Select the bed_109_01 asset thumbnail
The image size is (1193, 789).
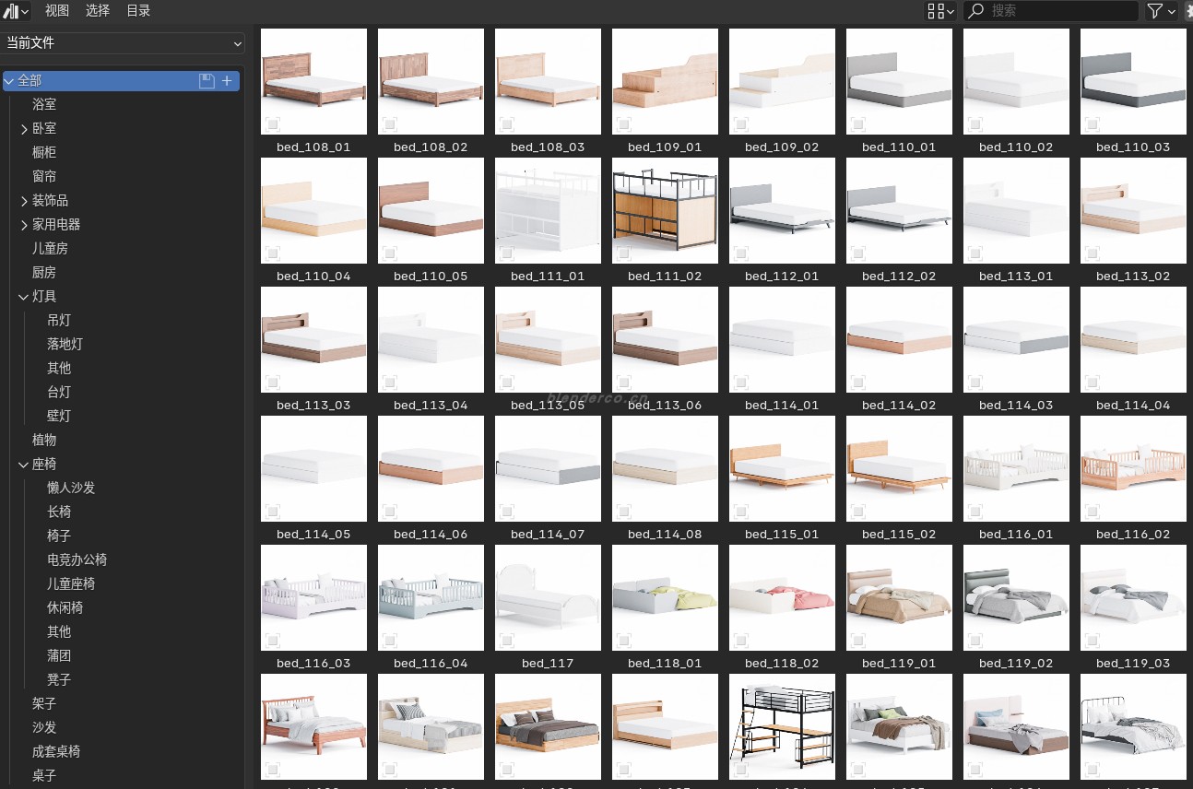(x=665, y=81)
